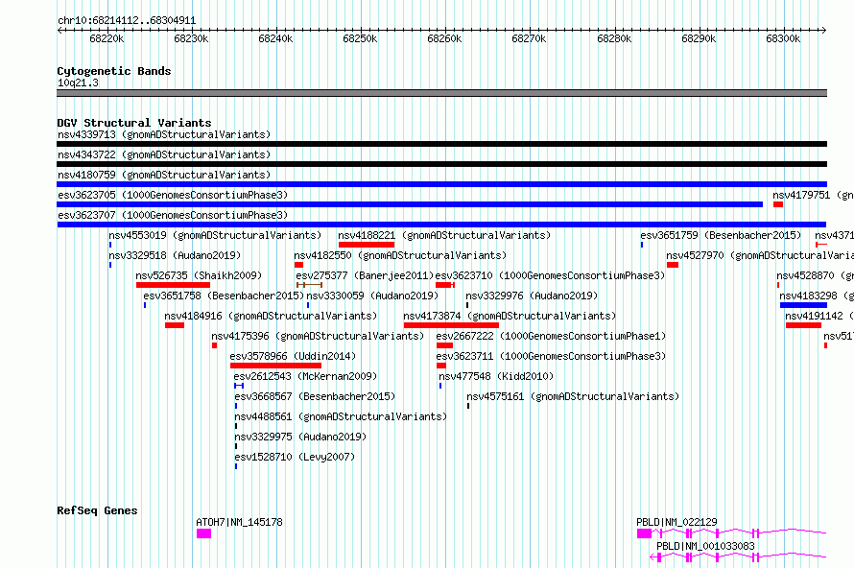Click the red bar under esv3578966

pyautogui.click(x=276, y=366)
